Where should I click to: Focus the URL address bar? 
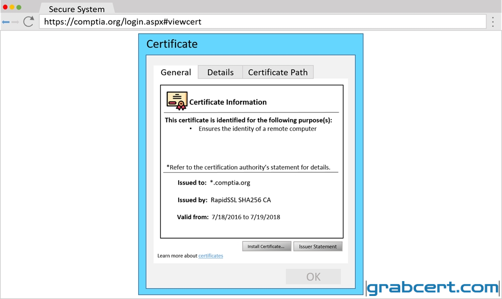pos(263,22)
